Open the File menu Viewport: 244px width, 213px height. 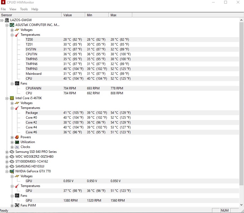[x=3, y=9]
